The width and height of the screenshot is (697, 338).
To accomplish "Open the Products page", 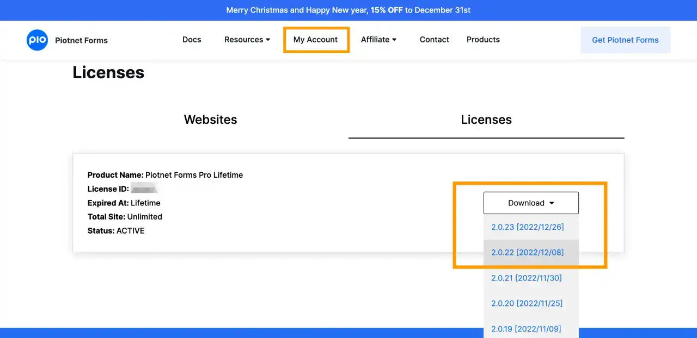I will pos(483,40).
